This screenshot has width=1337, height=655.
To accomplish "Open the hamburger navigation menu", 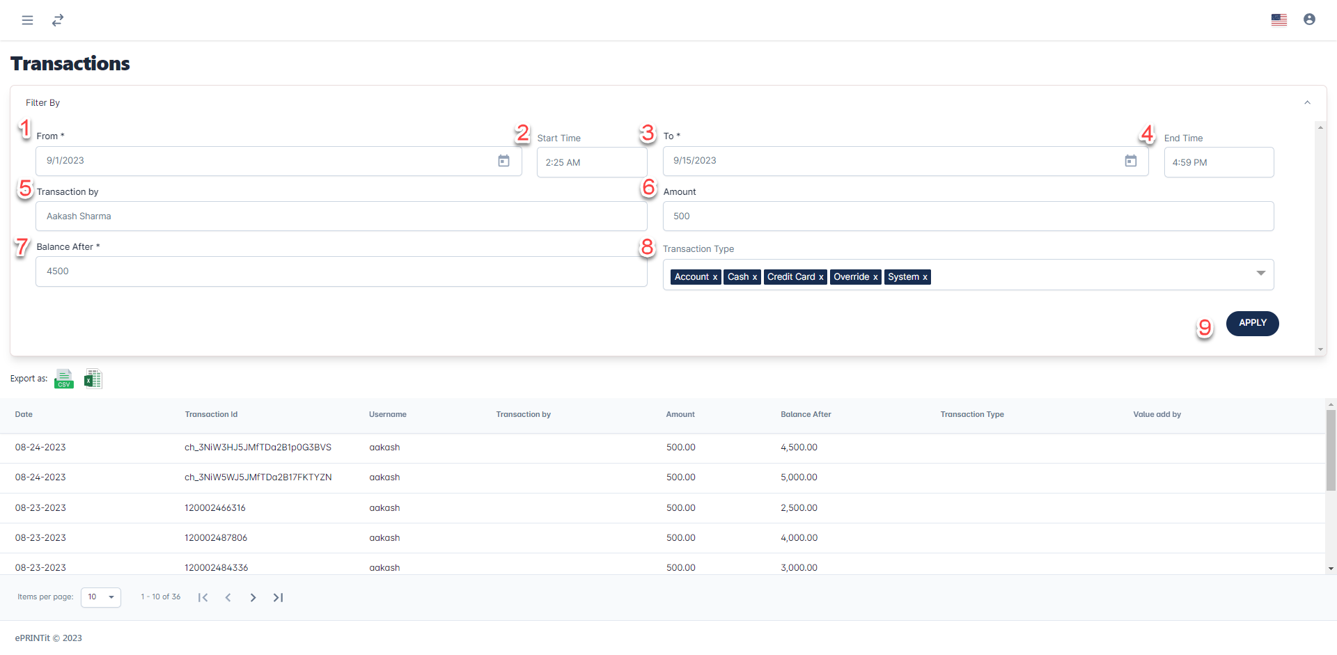I will click(27, 20).
